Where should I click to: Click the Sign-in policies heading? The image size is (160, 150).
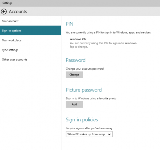pyautogui.click(x=82, y=120)
